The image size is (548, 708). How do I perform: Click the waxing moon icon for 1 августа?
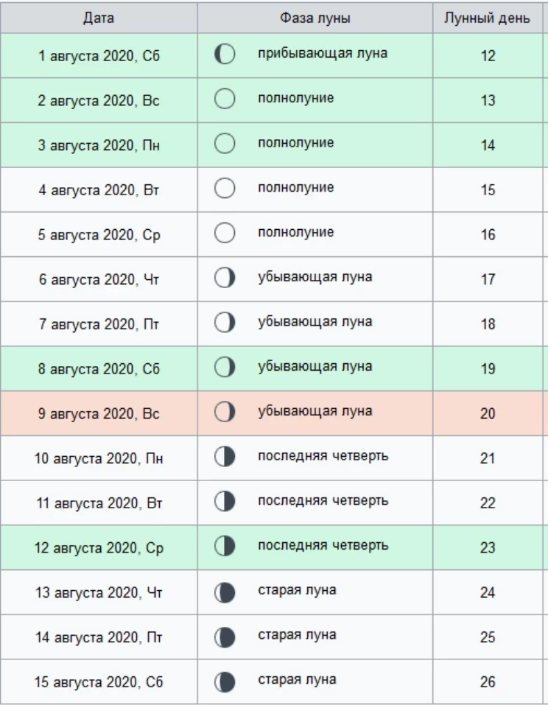pos(225,55)
